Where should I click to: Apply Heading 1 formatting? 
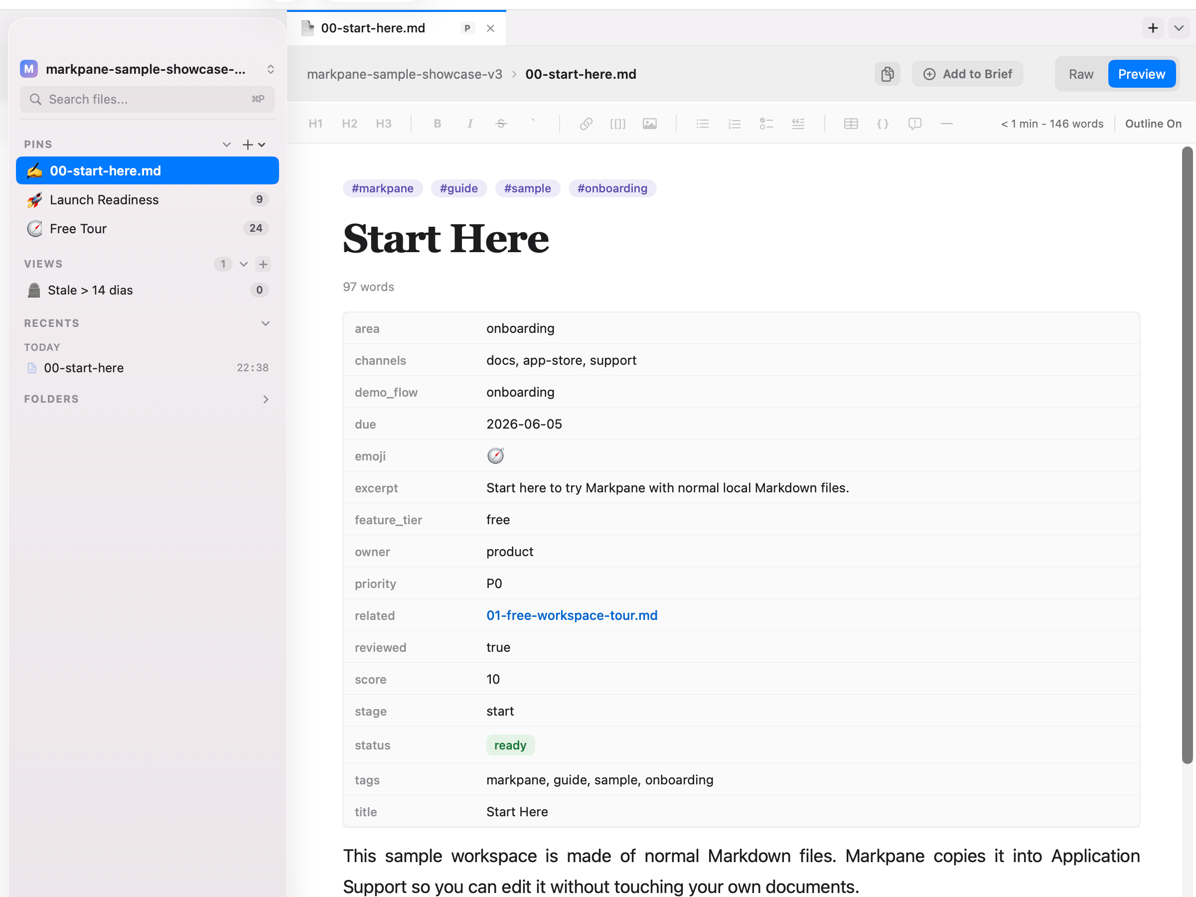point(315,123)
